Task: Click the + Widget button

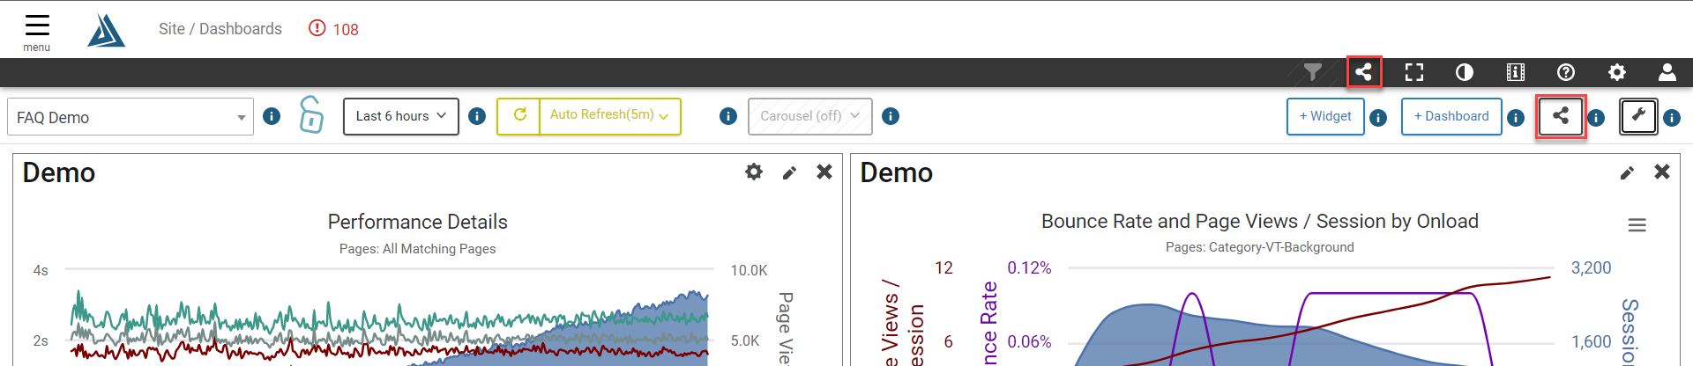Action: coord(1325,116)
